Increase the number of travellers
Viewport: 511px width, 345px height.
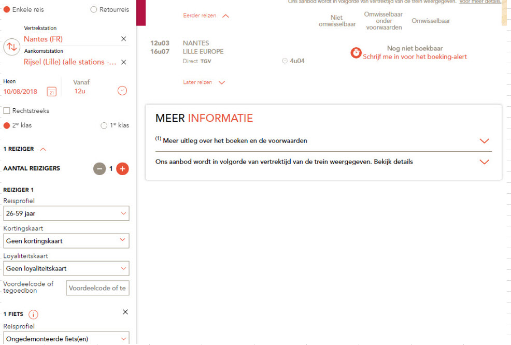point(122,169)
